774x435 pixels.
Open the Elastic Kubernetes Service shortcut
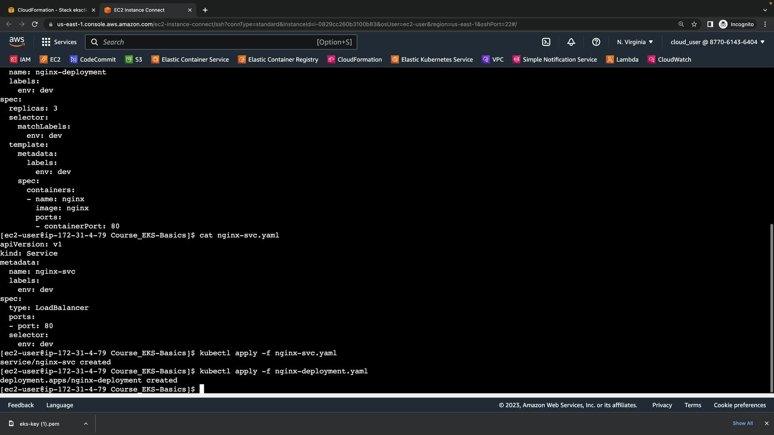click(x=432, y=60)
